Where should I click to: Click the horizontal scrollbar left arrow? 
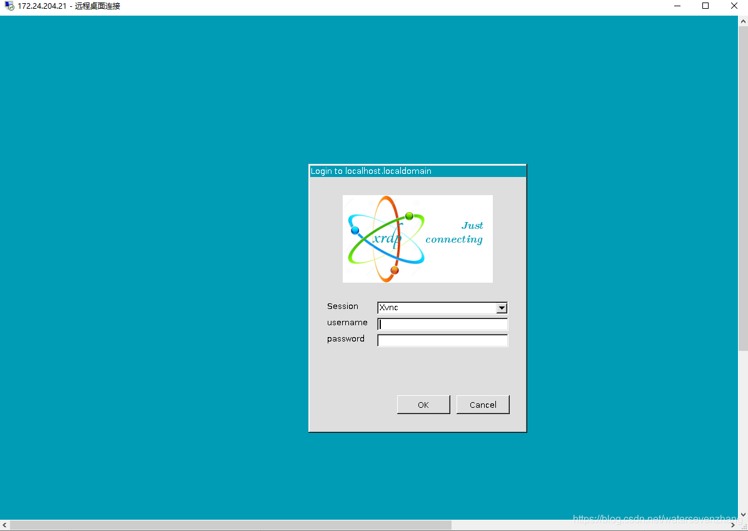click(x=5, y=525)
